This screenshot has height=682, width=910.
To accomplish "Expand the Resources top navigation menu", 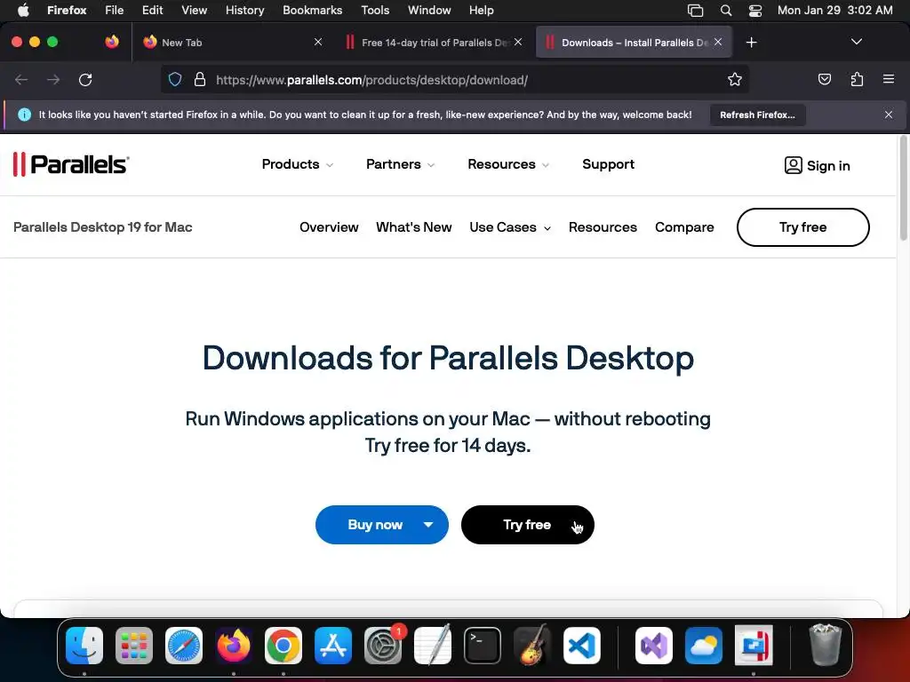I will (x=507, y=164).
